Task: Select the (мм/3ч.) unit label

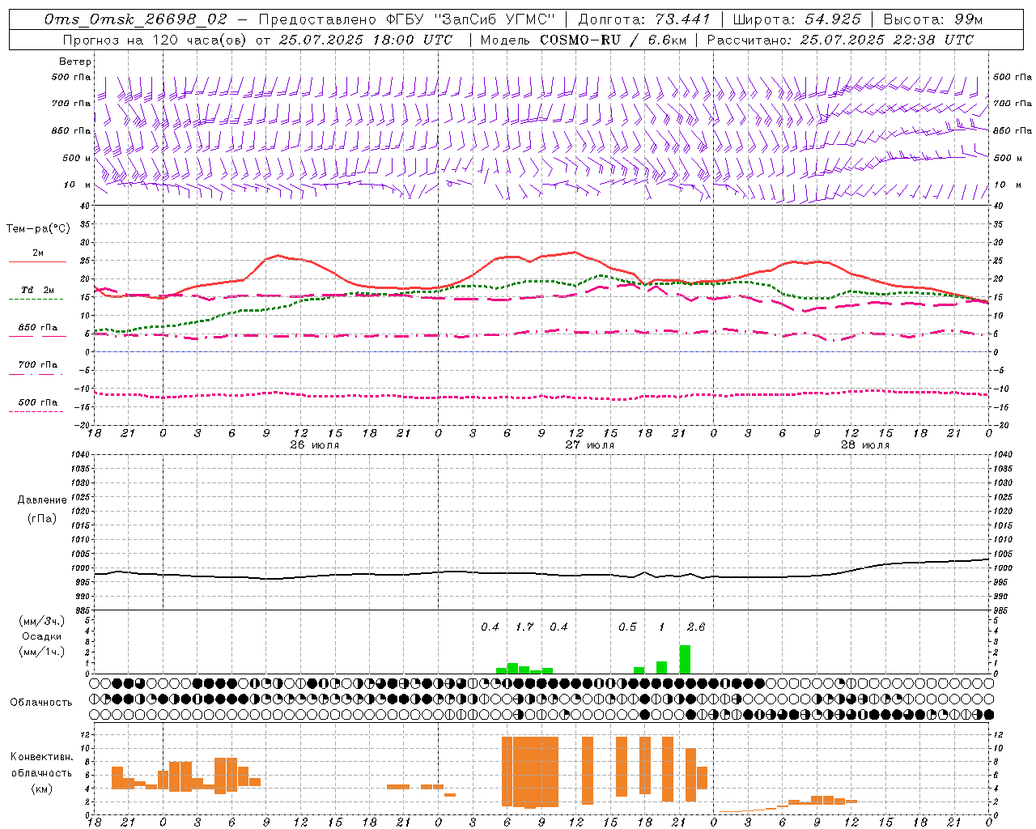Action: point(42,621)
